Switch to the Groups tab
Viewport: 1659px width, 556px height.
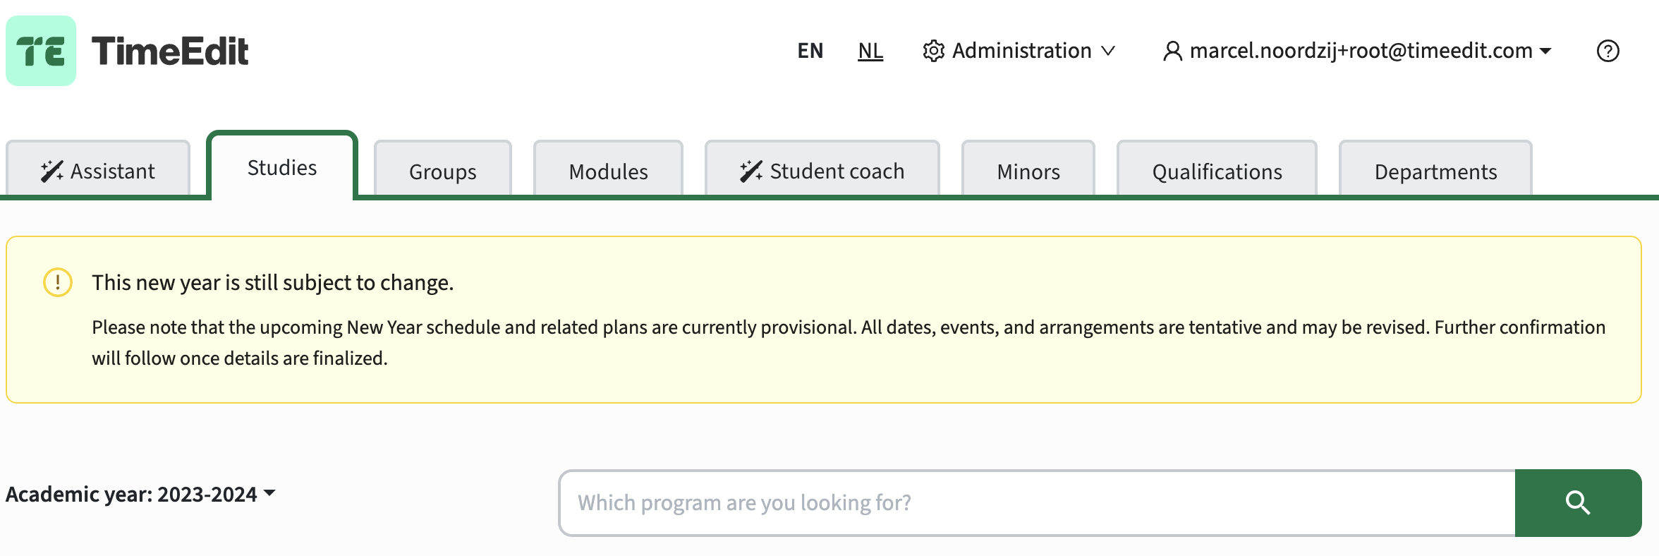click(x=443, y=170)
